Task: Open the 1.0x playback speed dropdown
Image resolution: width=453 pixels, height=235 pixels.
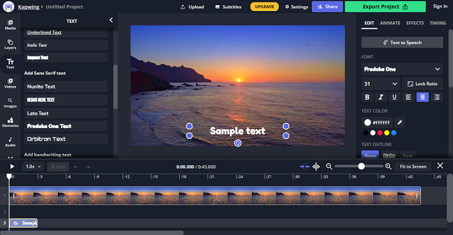Action: tap(33, 167)
